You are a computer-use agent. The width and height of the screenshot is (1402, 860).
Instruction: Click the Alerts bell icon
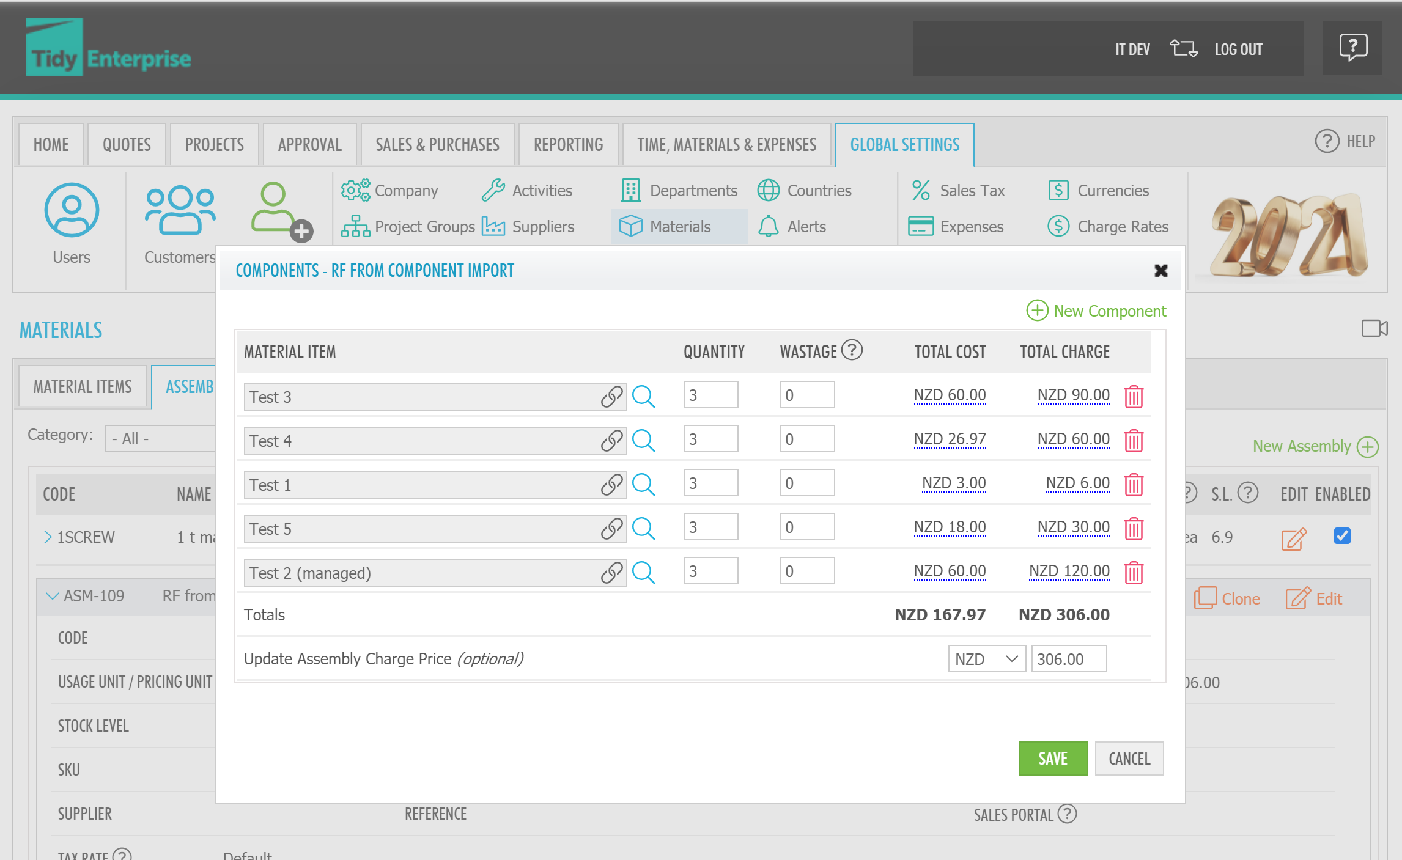pos(768,226)
